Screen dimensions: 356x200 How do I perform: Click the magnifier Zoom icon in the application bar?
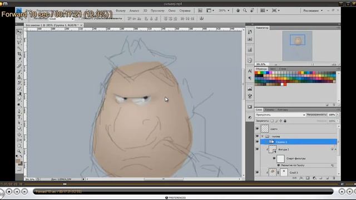tap(245, 11)
